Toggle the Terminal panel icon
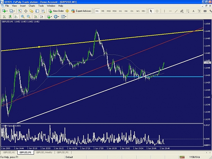Image resolution: width=212 pixels, height=159 pixels. click(37, 11)
